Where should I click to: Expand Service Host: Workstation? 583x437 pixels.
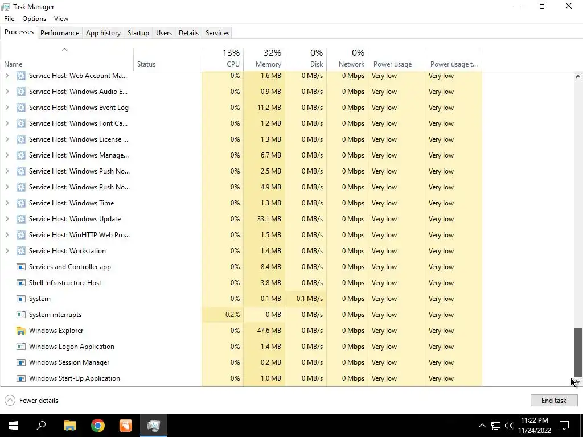(7, 251)
